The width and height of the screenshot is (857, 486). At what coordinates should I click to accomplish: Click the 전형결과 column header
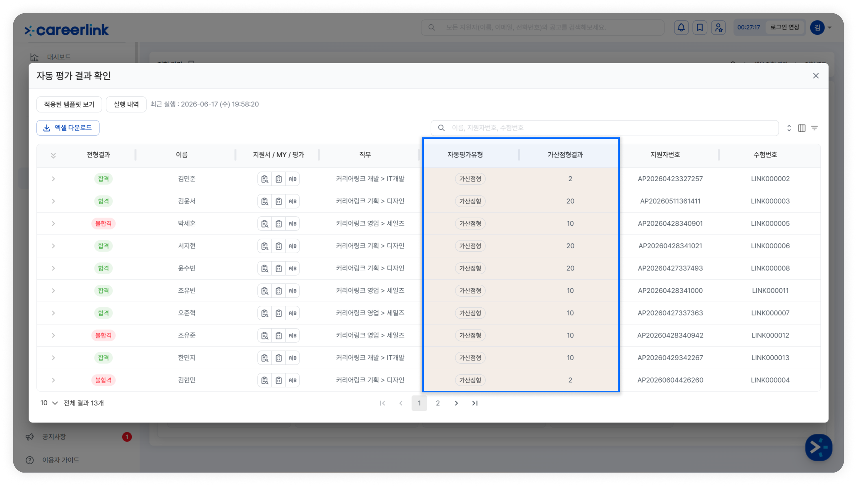click(98, 155)
